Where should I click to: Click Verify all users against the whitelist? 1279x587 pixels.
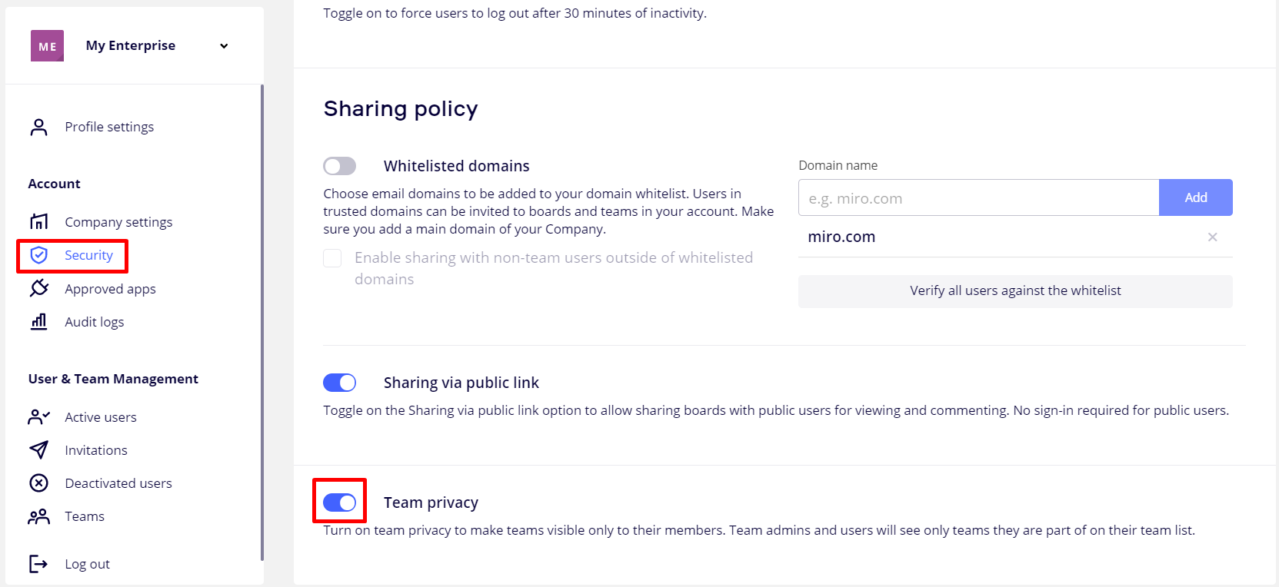[1015, 291]
